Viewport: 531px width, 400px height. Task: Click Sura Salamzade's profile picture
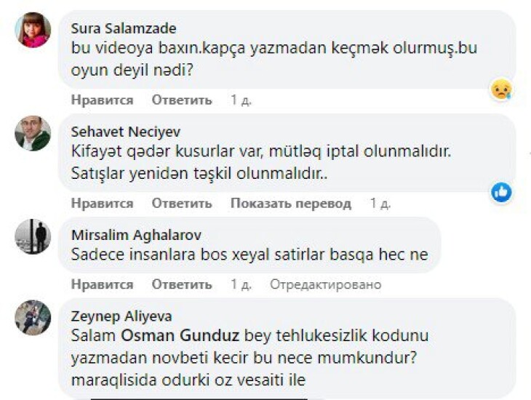(33, 30)
